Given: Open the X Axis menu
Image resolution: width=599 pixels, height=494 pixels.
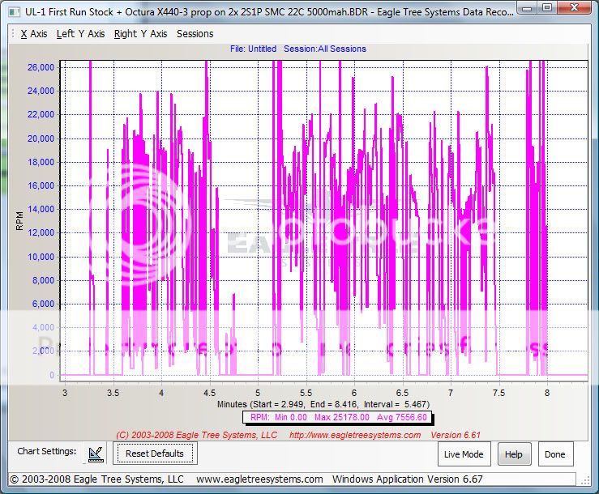Looking at the screenshot, I should tap(34, 34).
